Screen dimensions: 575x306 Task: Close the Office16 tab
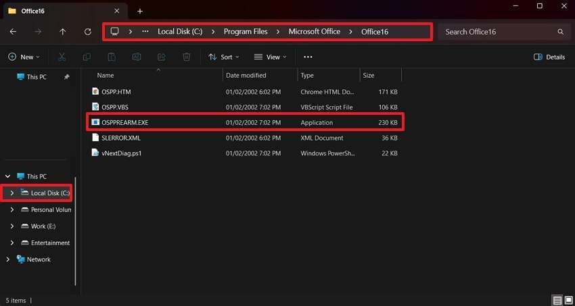[x=116, y=11]
